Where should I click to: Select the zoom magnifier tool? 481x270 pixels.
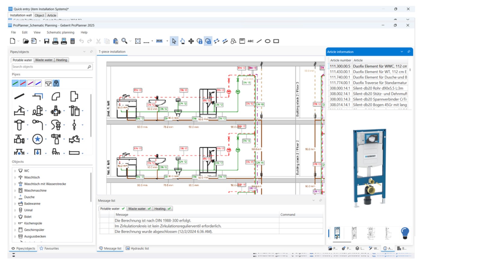pos(124,41)
